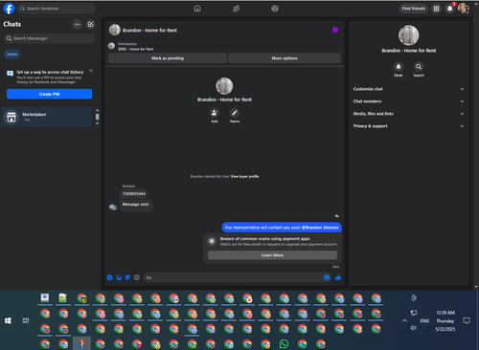The width and height of the screenshot is (479, 350).
Task: Open View buyer profile link
Action: pyautogui.click(x=244, y=176)
